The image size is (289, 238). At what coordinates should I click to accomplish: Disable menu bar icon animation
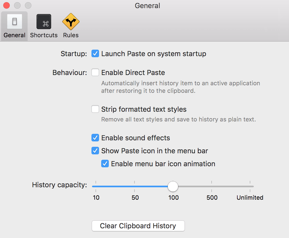pyautogui.click(x=105, y=164)
